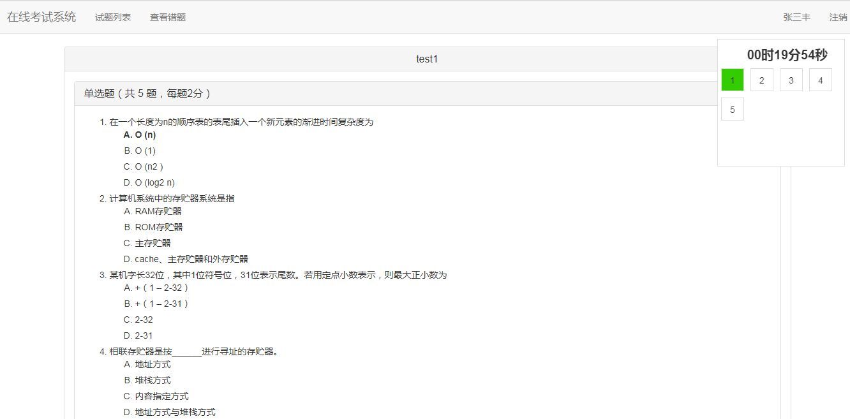Go to the 查看错题 page

tap(168, 17)
